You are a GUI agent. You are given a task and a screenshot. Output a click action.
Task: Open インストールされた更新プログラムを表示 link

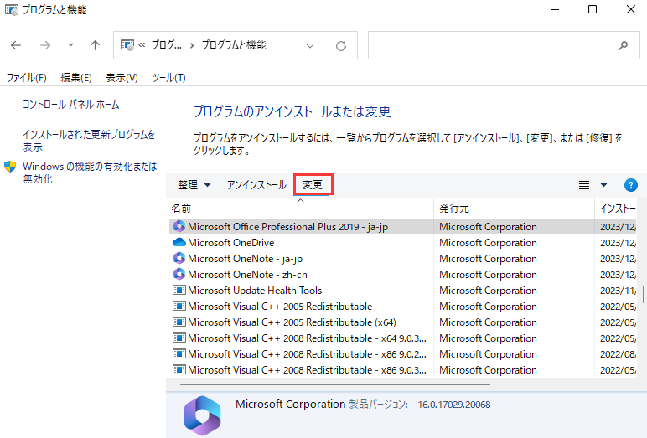pyautogui.click(x=89, y=141)
